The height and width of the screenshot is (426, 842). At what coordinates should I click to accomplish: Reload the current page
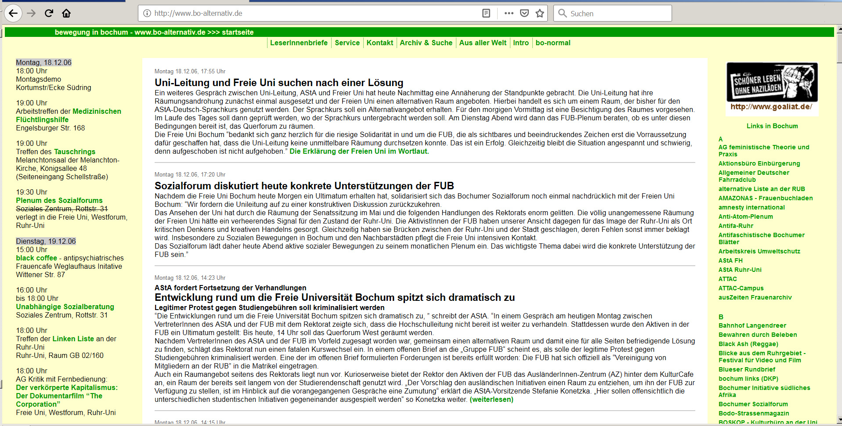(x=49, y=13)
